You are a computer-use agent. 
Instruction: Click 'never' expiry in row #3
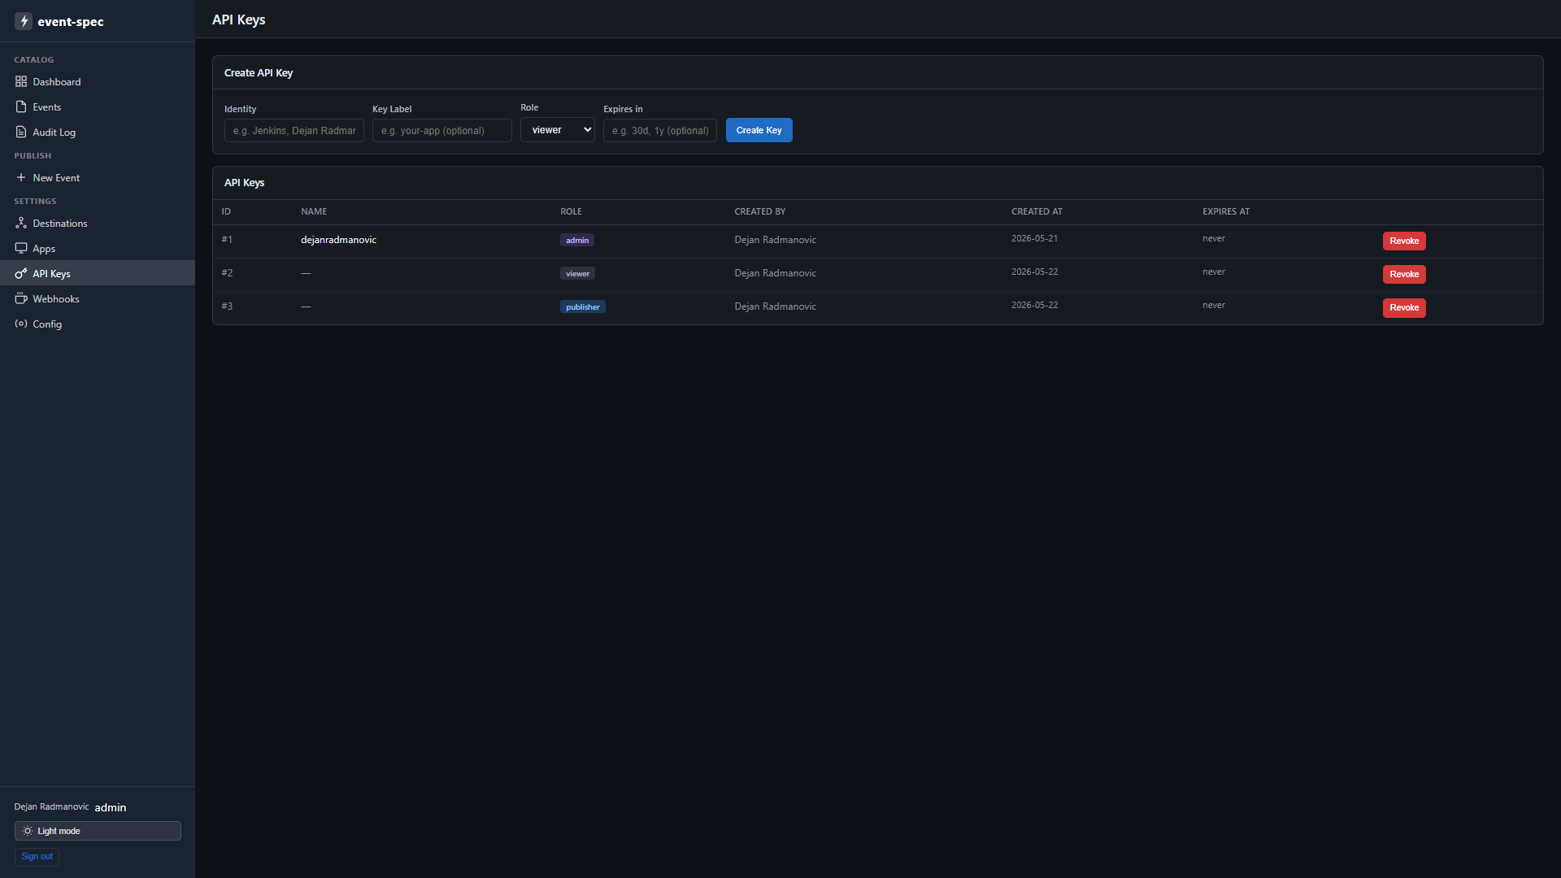pyautogui.click(x=1213, y=306)
